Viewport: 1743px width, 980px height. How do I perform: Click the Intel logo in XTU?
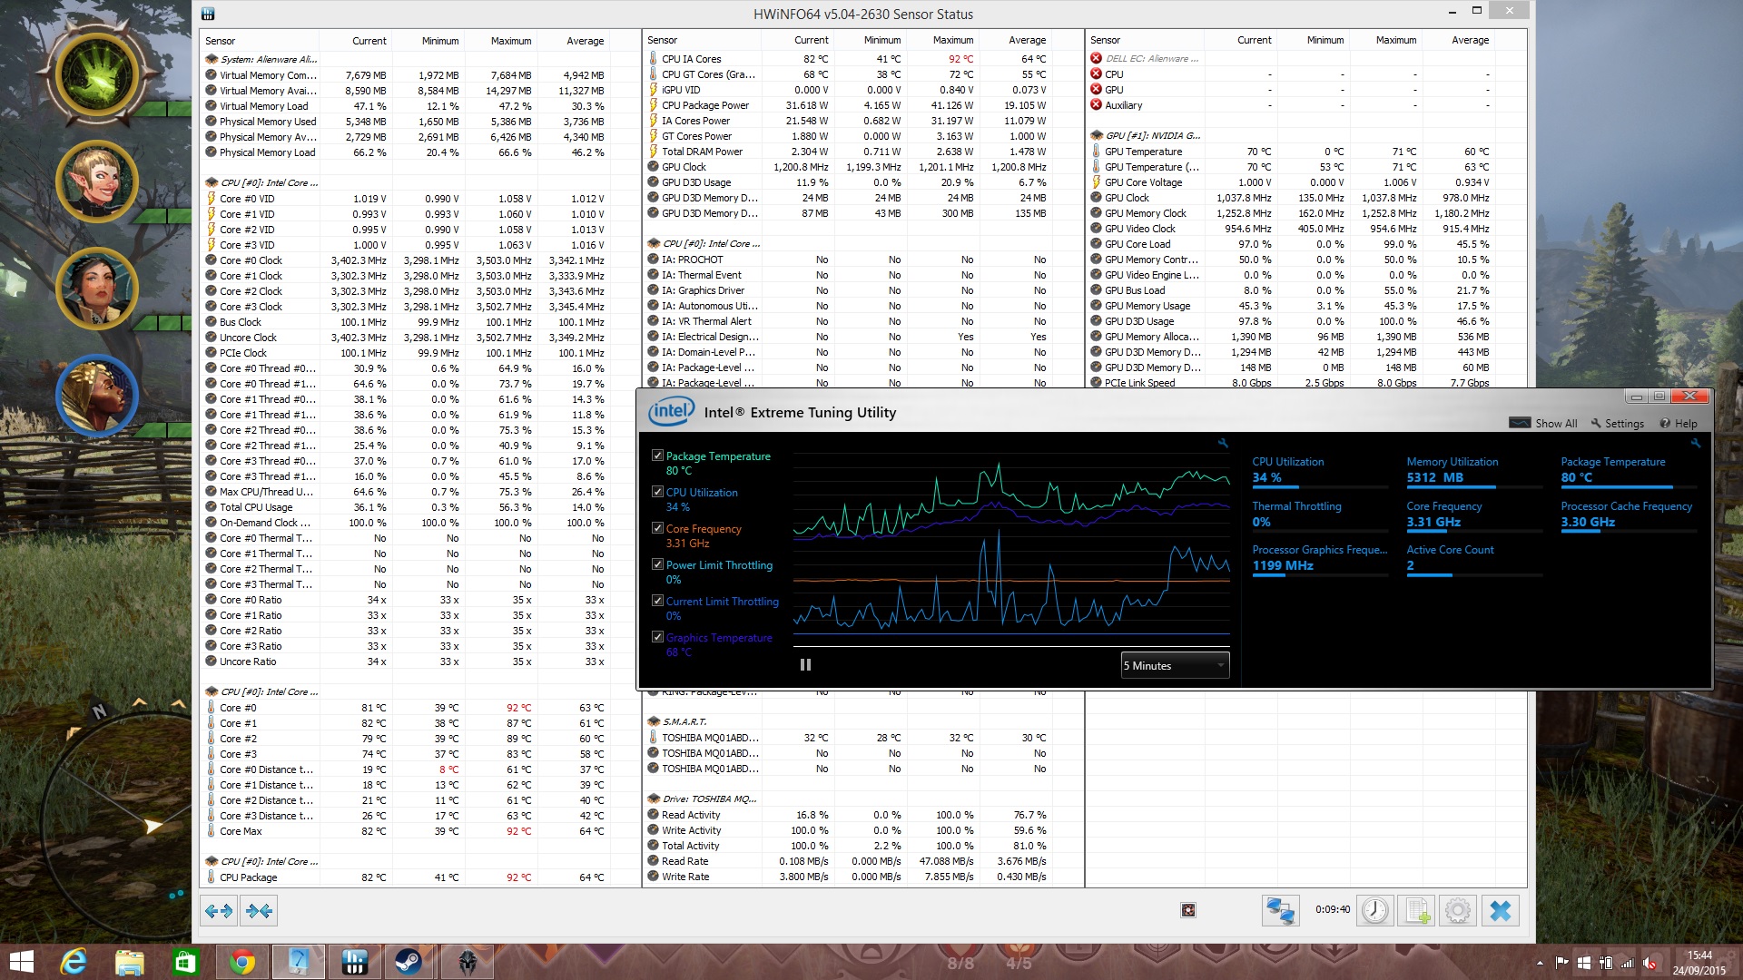click(671, 412)
